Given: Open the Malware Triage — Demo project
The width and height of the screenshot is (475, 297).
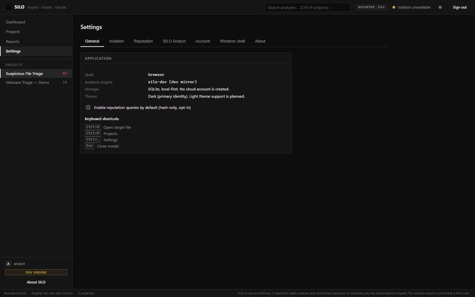Looking at the screenshot, I should 36,82.
